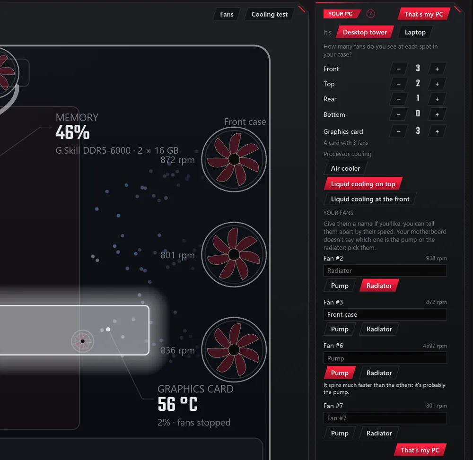Increase the Graphics card fan count
Image resolution: width=473 pixels, height=460 pixels.
(x=437, y=132)
